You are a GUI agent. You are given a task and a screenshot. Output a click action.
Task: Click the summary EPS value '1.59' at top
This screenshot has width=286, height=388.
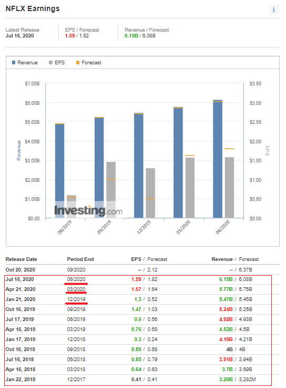(70, 36)
